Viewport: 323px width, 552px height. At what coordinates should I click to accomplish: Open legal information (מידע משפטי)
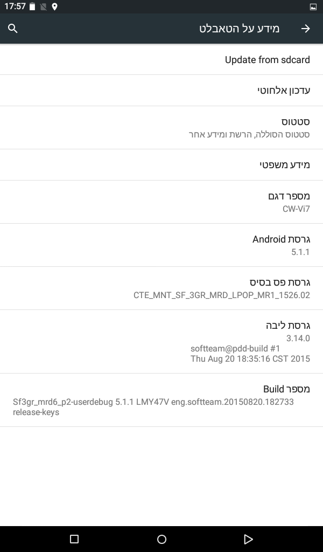click(x=161, y=164)
